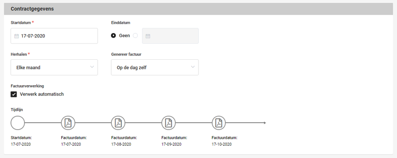The height and width of the screenshot is (158, 397).
Task: Open the Herhalen dropdown showing Elke maand
Action: coord(54,67)
